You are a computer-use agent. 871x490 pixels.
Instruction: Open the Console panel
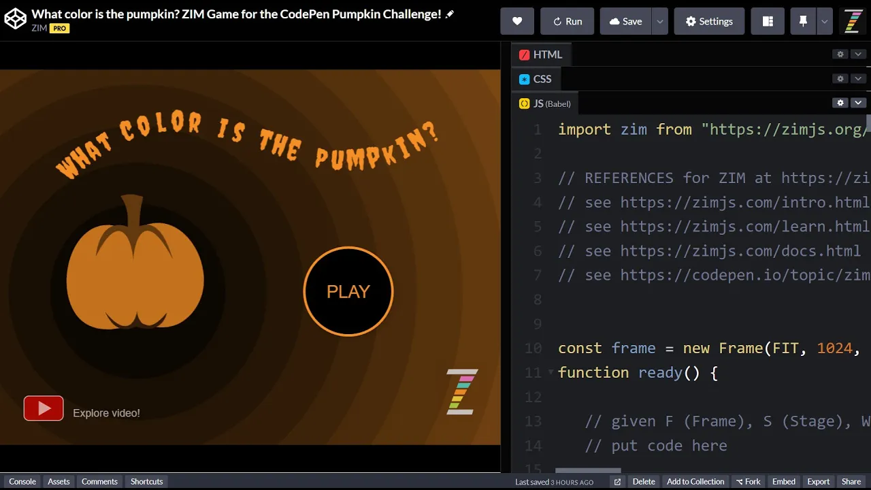click(x=22, y=482)
